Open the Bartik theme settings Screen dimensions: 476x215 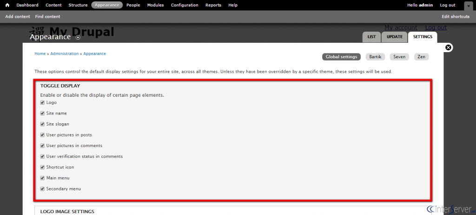[x=375, y=57]
